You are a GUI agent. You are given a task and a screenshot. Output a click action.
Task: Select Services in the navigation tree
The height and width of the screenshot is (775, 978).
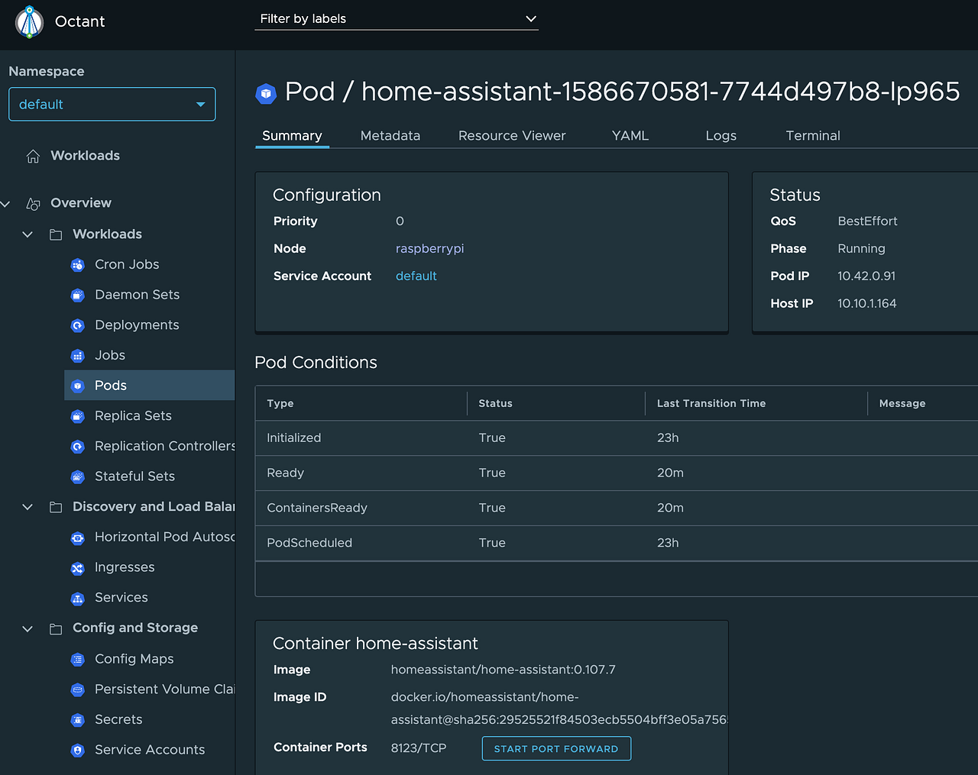[121, 597]
